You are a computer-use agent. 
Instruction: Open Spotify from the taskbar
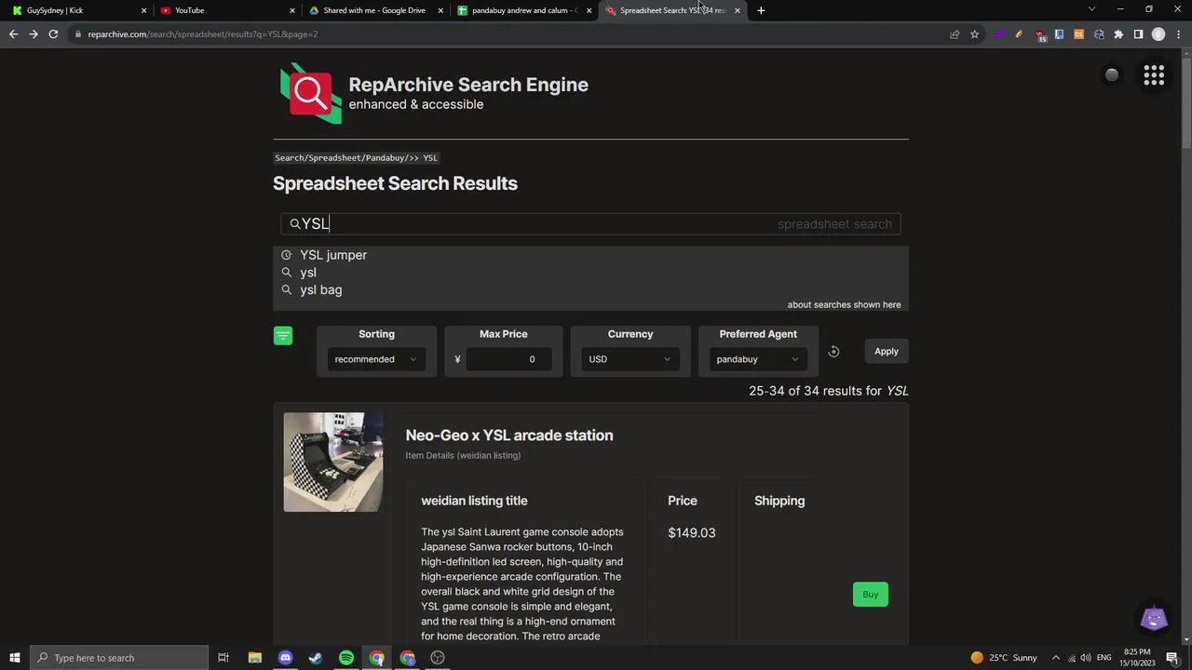click(x=346, y=658)
